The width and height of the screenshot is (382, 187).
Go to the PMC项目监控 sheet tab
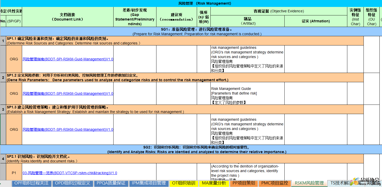[275, 183]
